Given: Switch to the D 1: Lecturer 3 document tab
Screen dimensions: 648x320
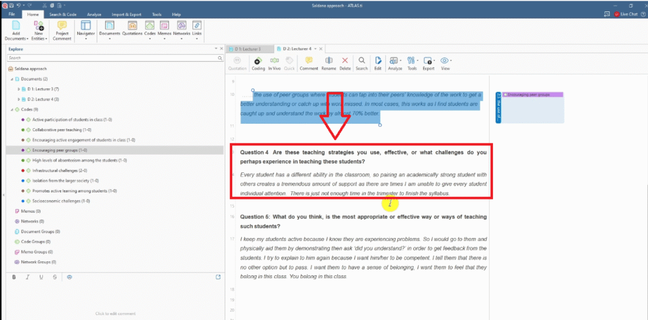Looking at the screenshot, I should (247, 49).
